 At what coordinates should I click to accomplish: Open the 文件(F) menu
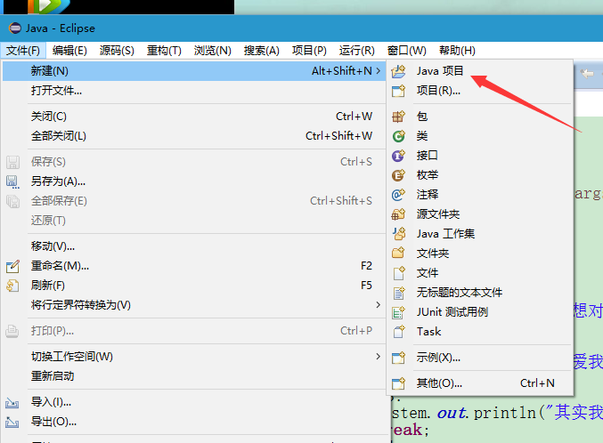[23, 51]
